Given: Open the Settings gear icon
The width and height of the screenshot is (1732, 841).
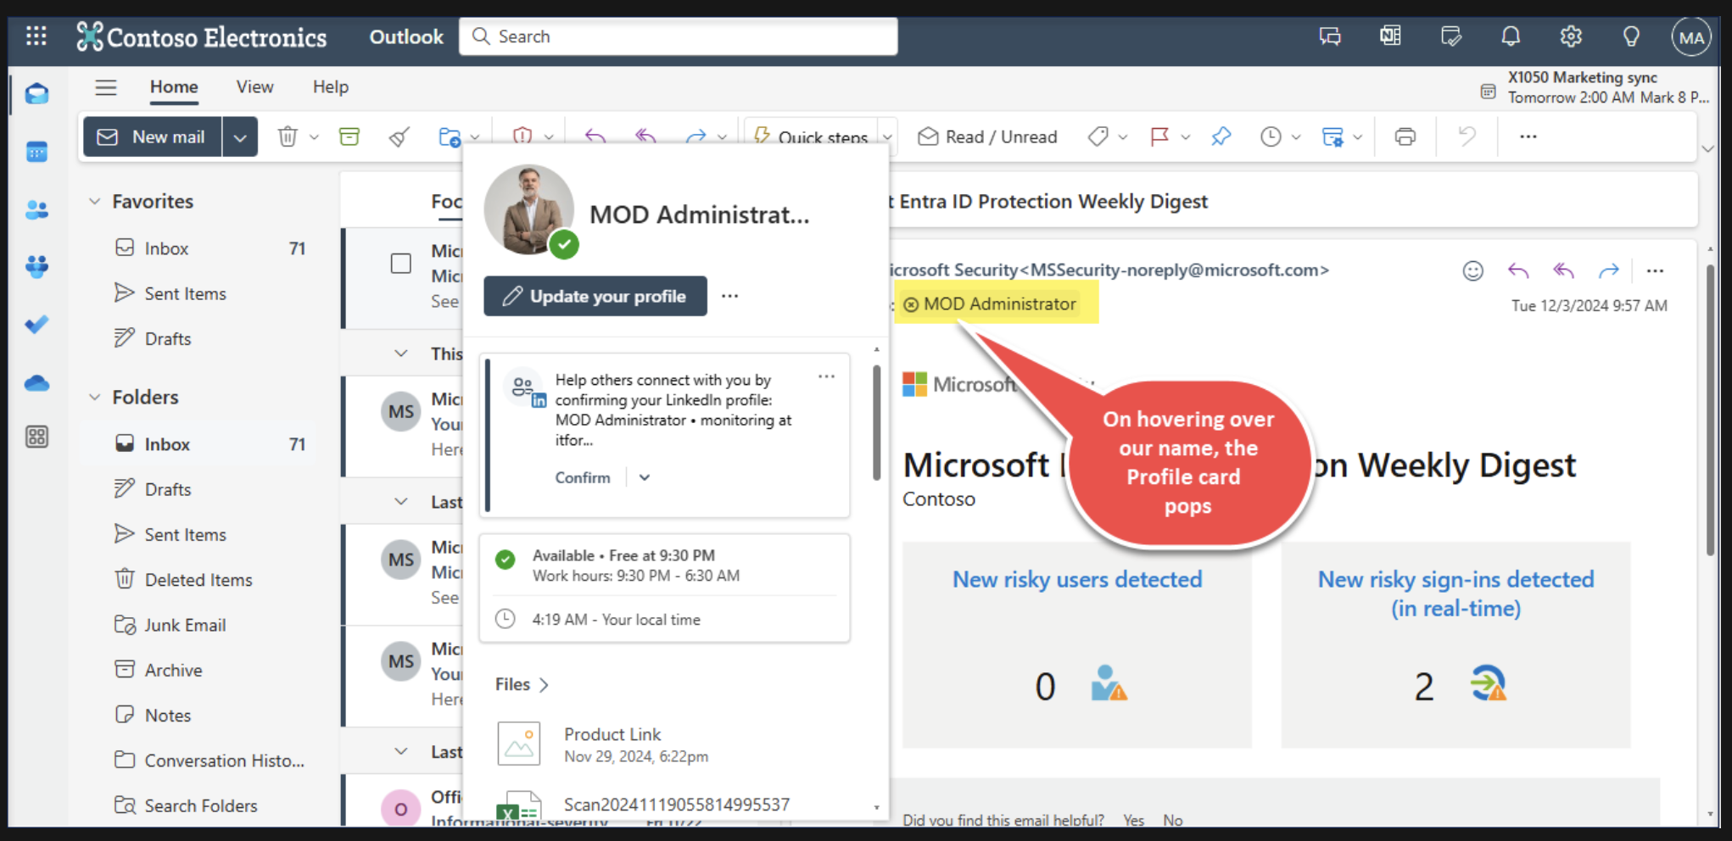Looking at the screenshot, I should [1571, 36].
